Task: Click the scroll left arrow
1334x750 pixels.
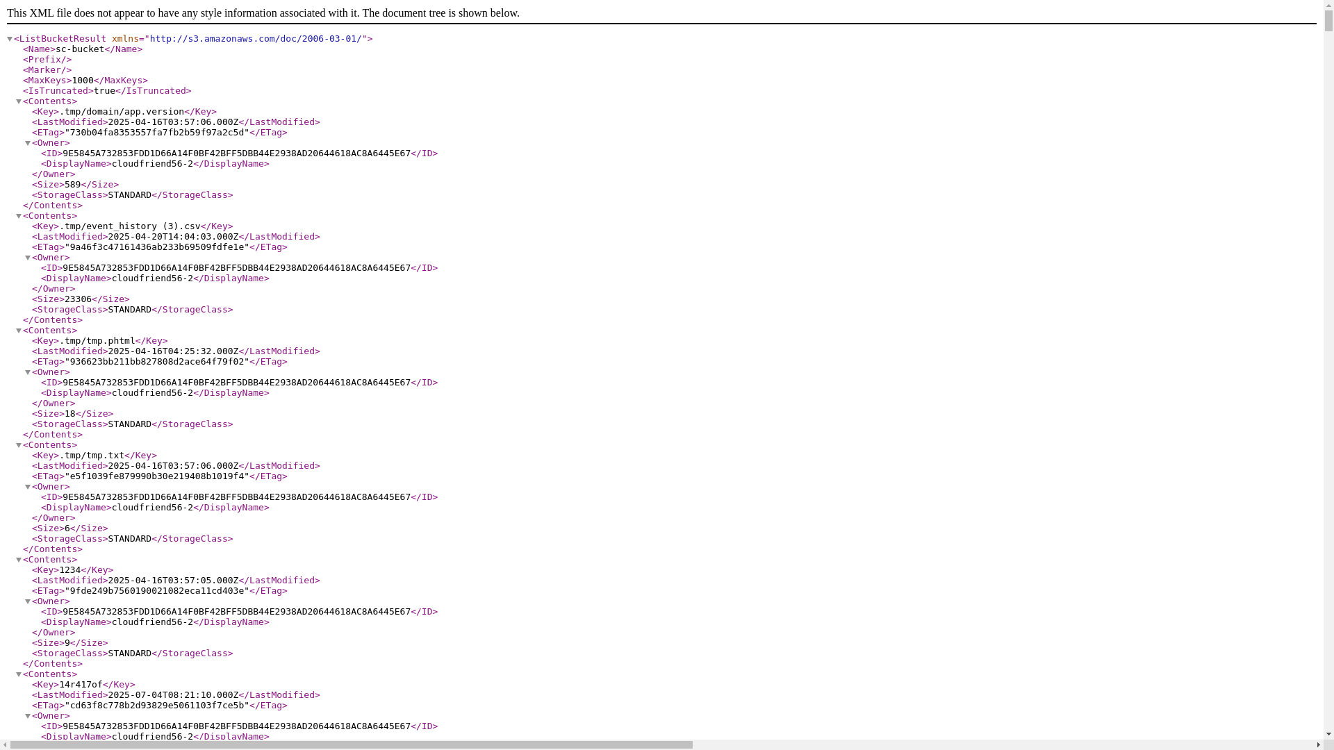Action: click(5, 744)
